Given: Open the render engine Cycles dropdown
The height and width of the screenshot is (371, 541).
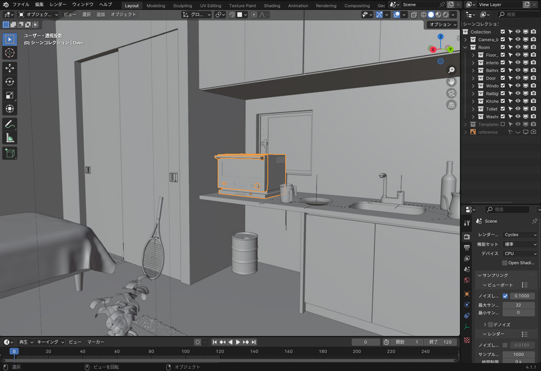Looking at the screenshot, I should (520, 235).
